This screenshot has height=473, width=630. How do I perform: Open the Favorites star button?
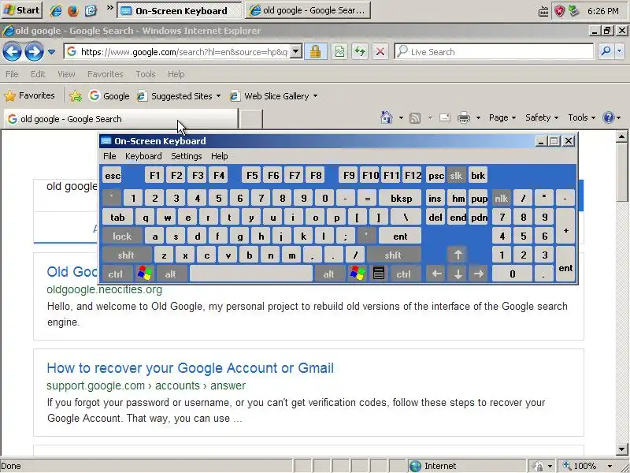(x=29, y=95)
